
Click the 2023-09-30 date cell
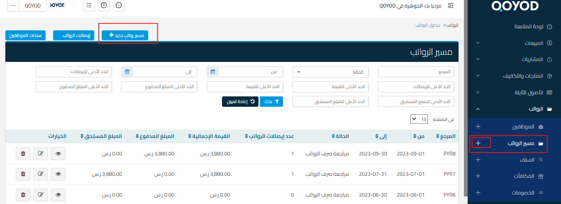(x=373, y=154)
